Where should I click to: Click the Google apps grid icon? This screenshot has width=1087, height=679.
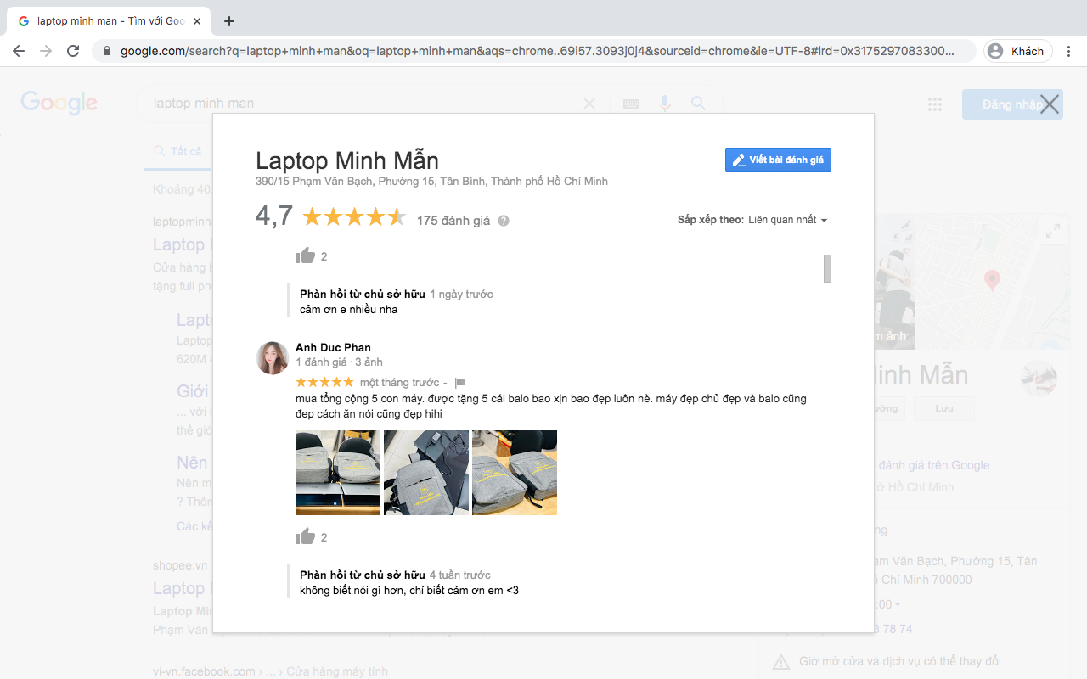935,104
